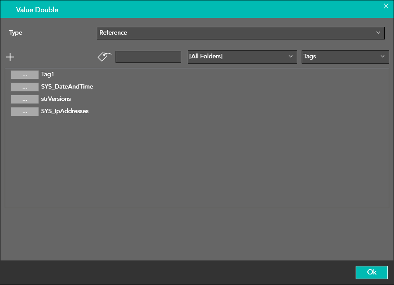394x285 pixels.
Task: Select the SYS_DateAndTime tag
Action: pos(67,87)
